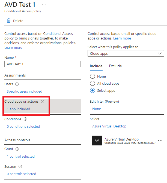Open the three-dot menu for Azure Virtual Desktop row
The image size is (167, 183).
tap(160, 141)
